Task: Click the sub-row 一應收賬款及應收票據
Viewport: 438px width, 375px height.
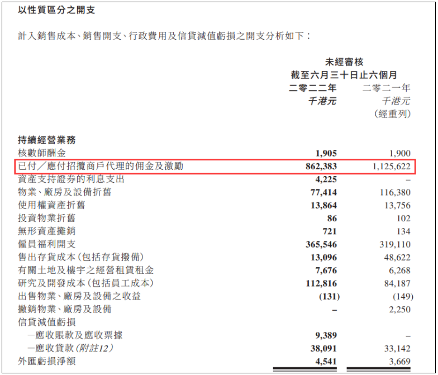Action: [x=75, y=335]
